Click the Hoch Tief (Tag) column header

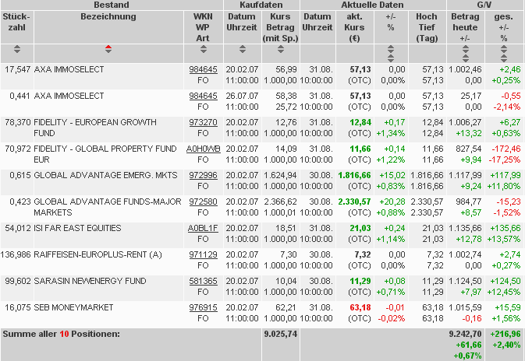[427, 27]
